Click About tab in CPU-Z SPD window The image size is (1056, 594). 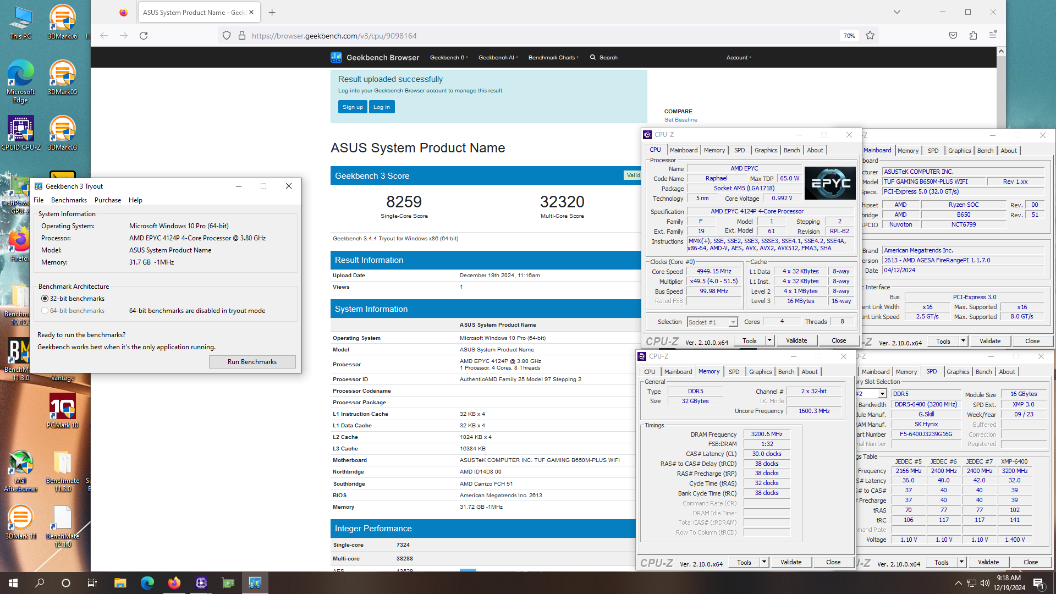point(1007,372)
